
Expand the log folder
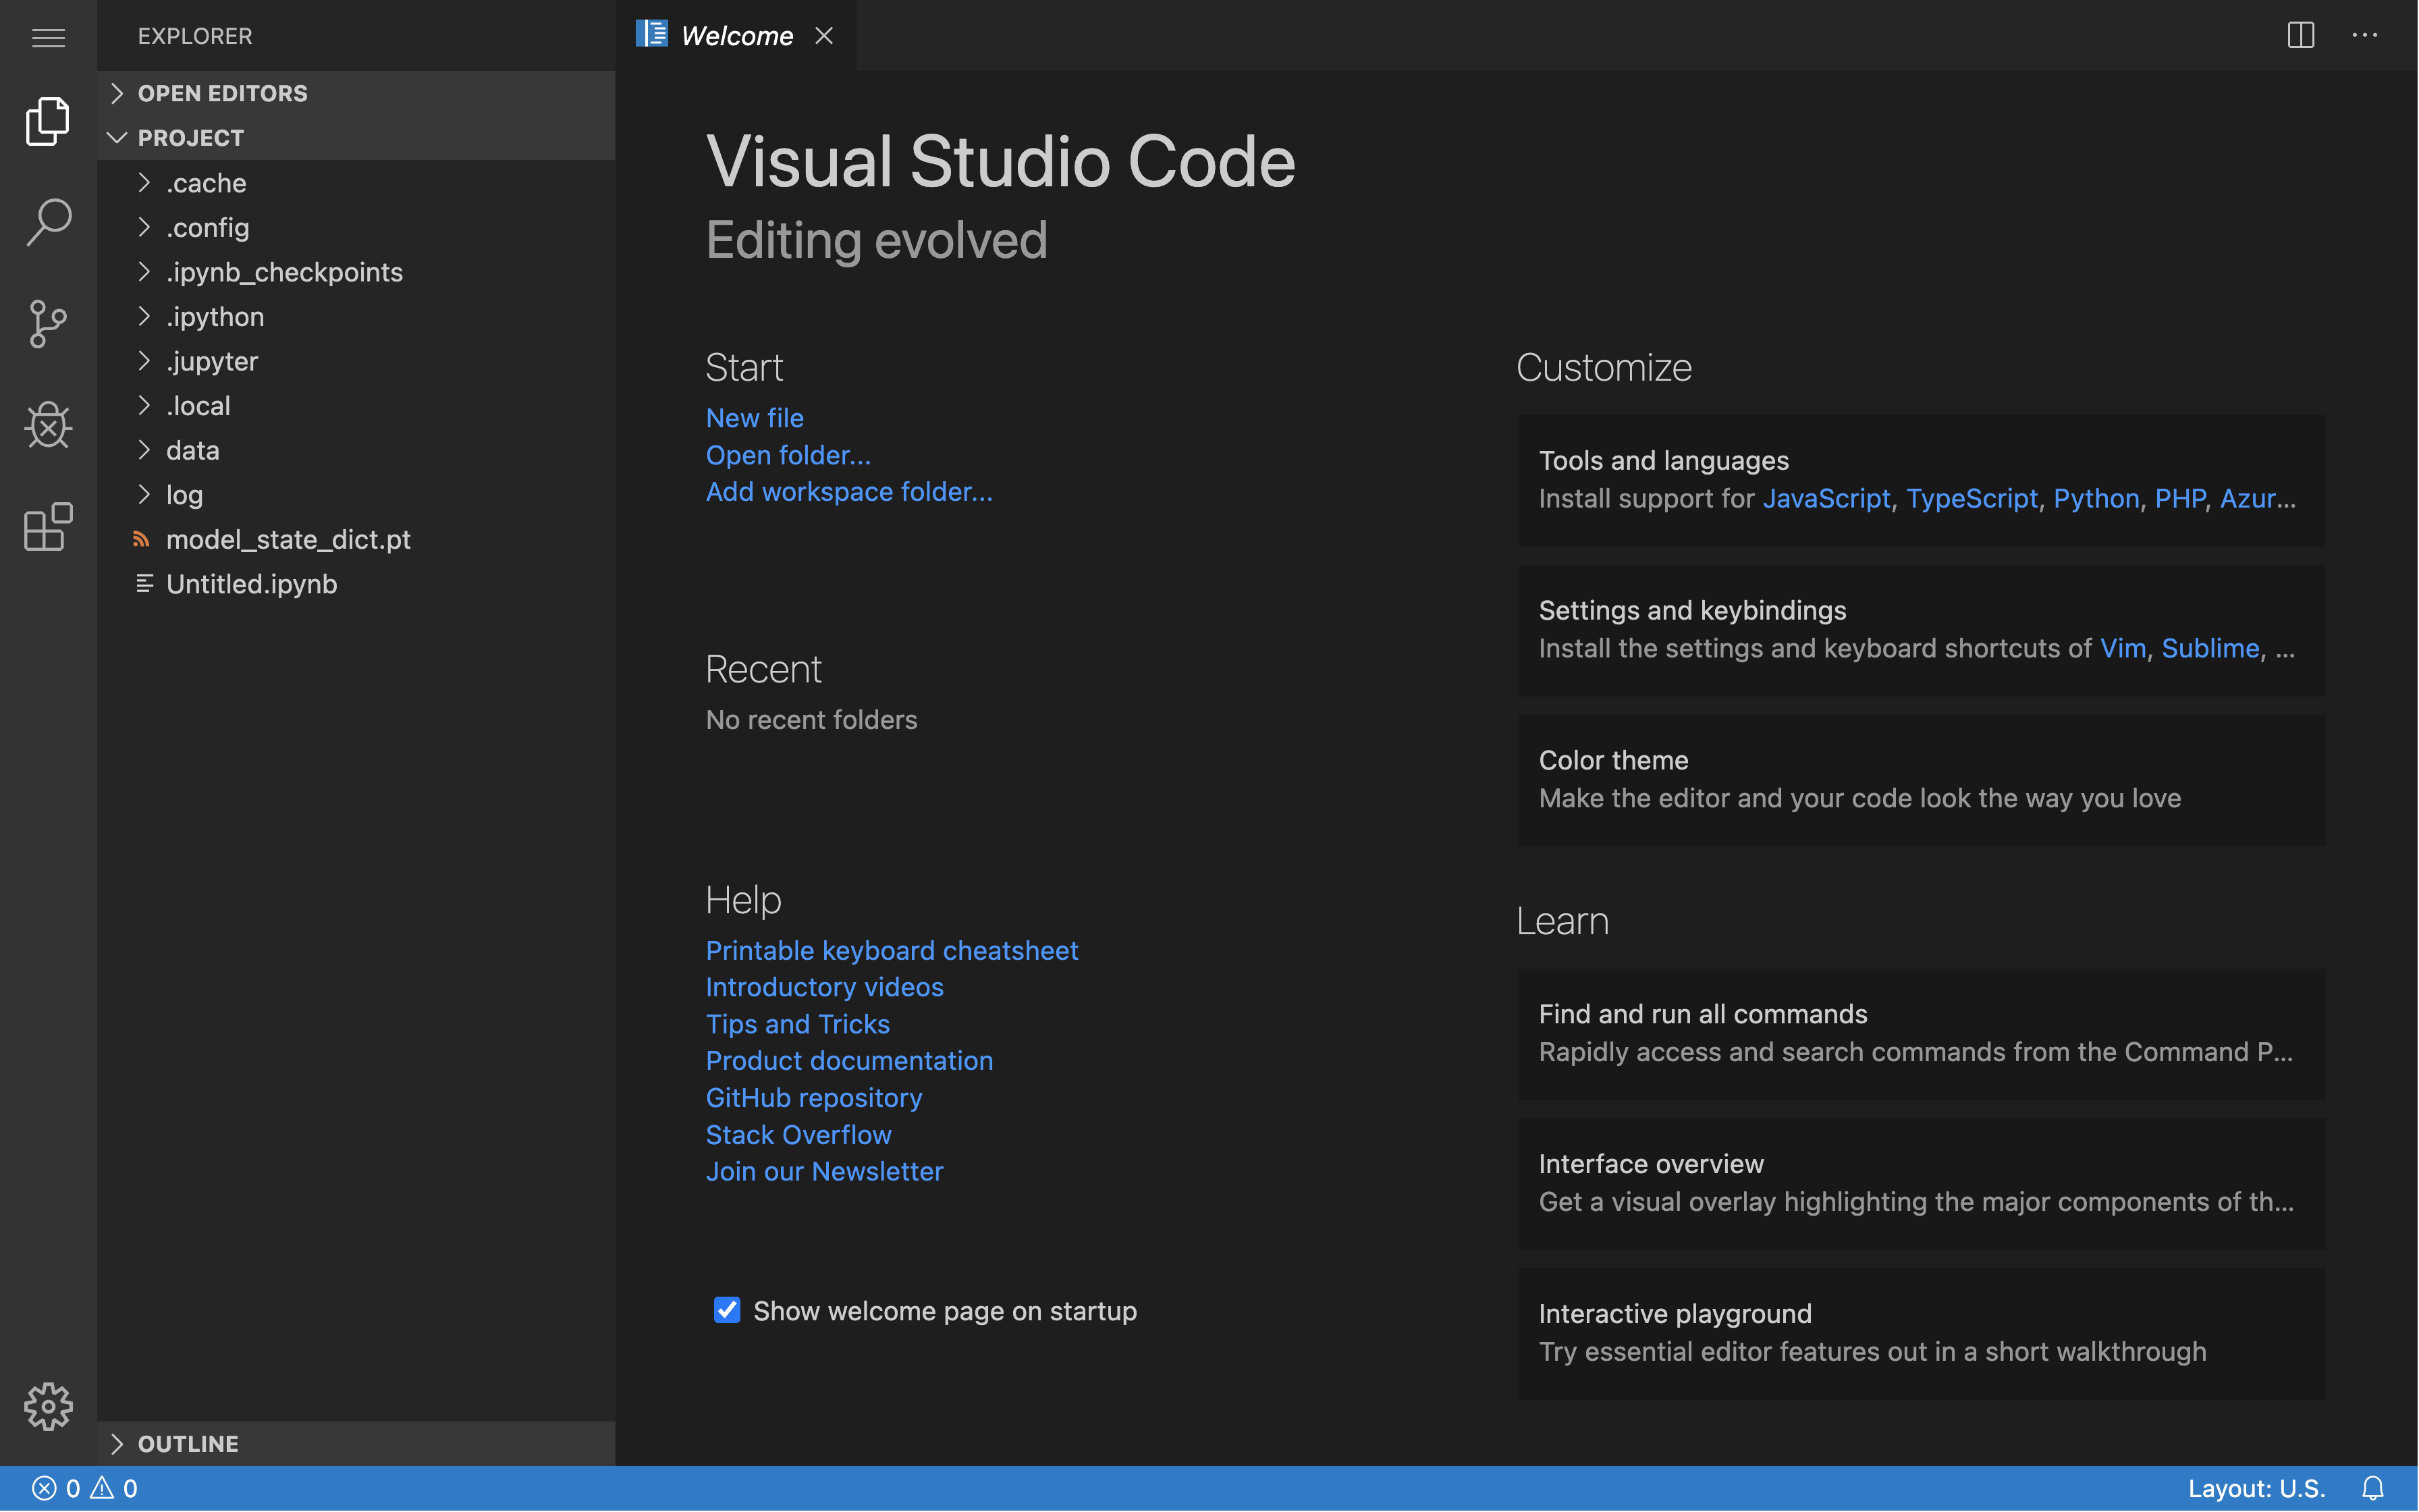(x=356, y=495)
